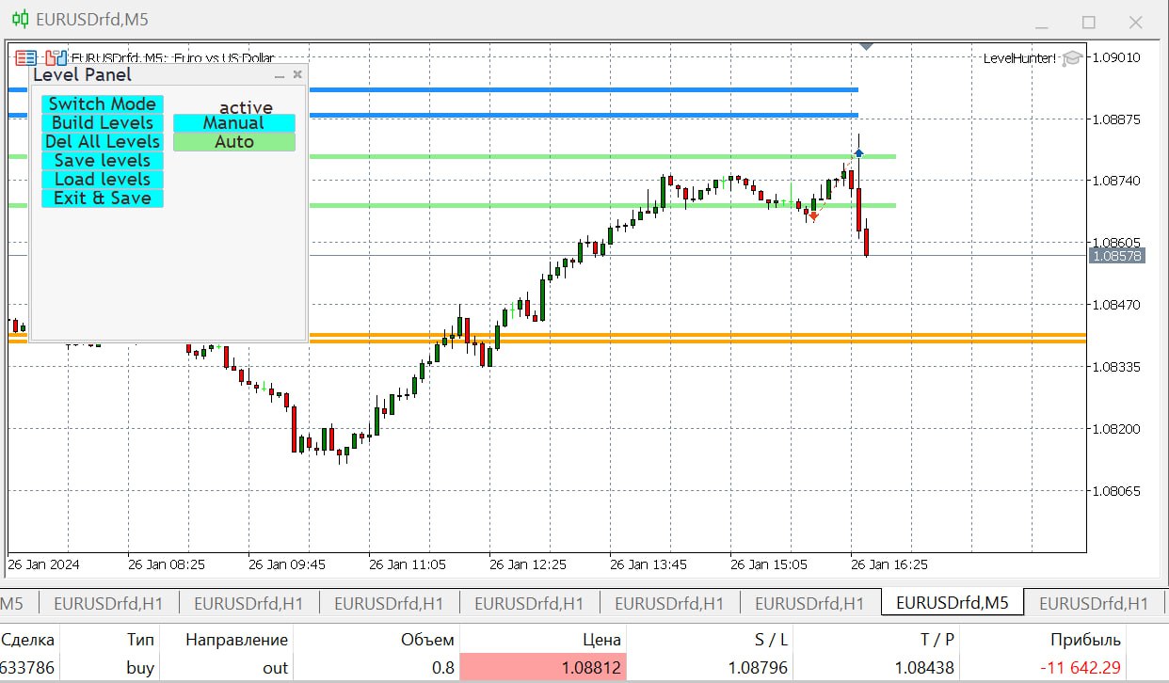This screenshot has height=683, width=1169.
Task: Enable Auto level mode
Action: (233, 142)
